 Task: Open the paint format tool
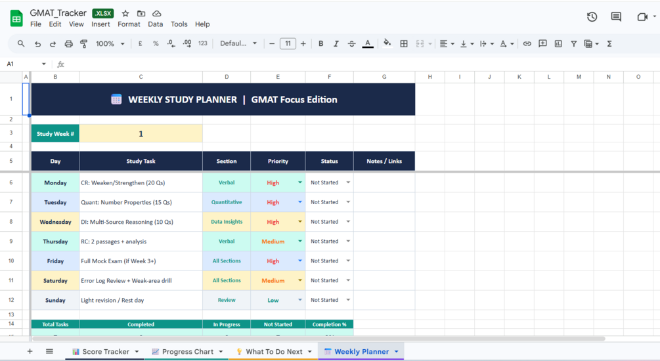[84, 44]
